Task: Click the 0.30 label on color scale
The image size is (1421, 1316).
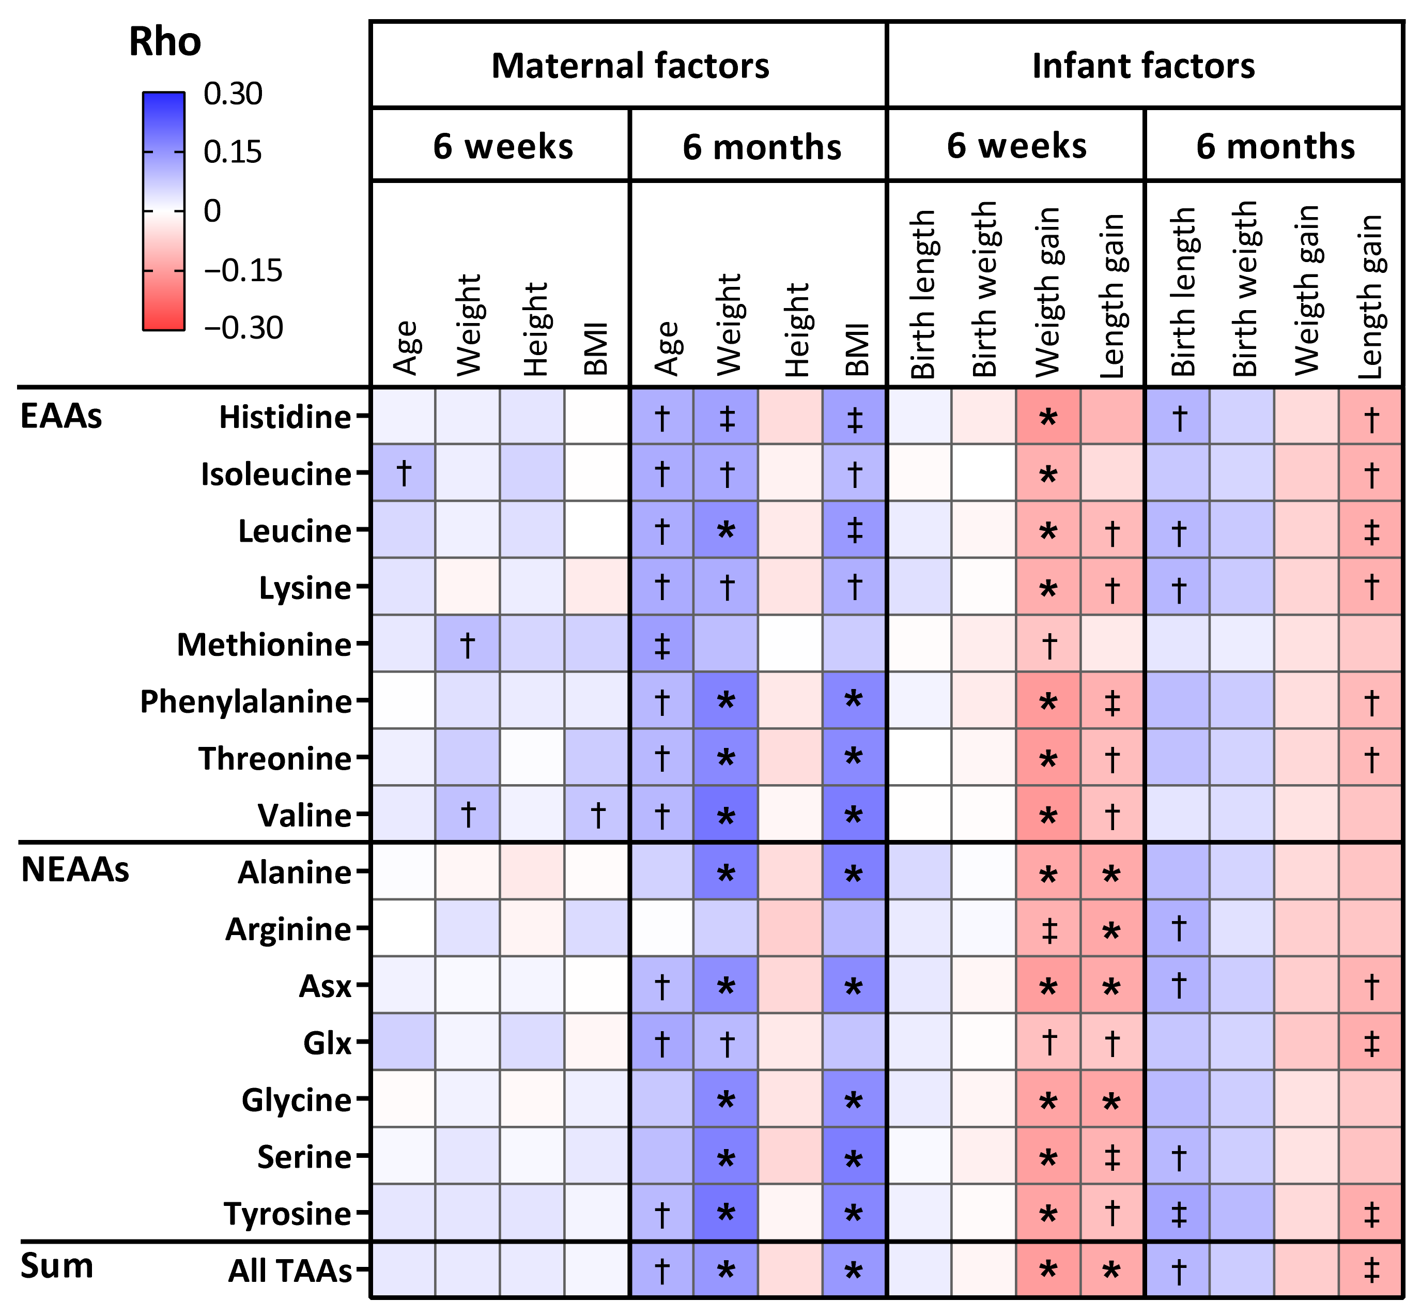Action: pyautogui.click(x=233, y=94)
